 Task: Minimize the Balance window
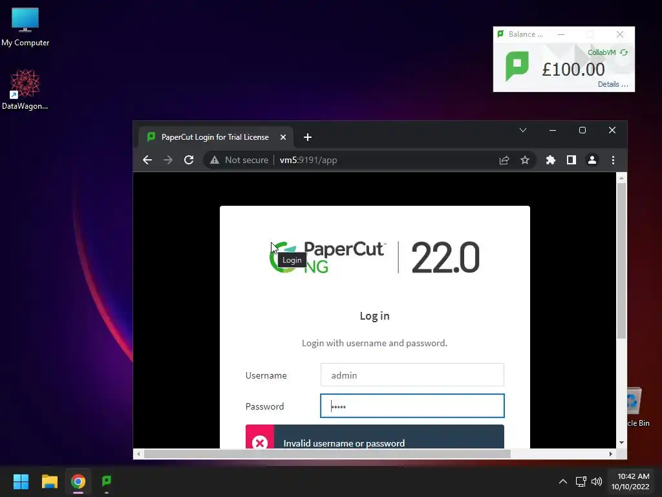pyautogui.click(x=561, y=34)
